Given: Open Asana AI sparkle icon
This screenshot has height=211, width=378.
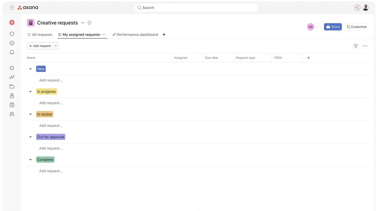Looking at the screenshot, I should [x=357, y=8].
